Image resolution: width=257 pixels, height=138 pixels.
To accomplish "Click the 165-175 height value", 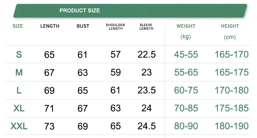I will 231,72.
